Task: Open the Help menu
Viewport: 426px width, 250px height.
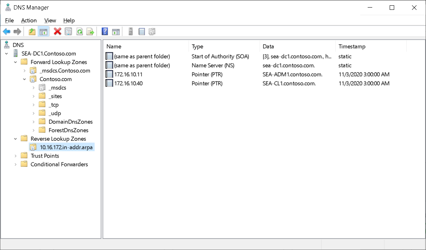Action: [x=69, y=20]
